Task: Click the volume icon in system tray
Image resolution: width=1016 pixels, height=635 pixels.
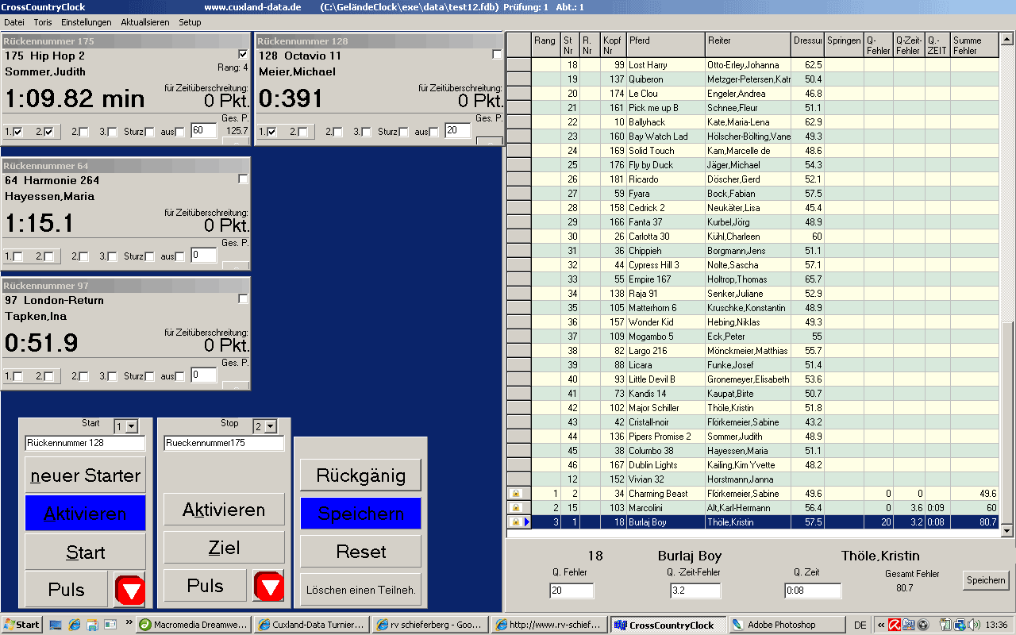Action: [x=974, y=625]
